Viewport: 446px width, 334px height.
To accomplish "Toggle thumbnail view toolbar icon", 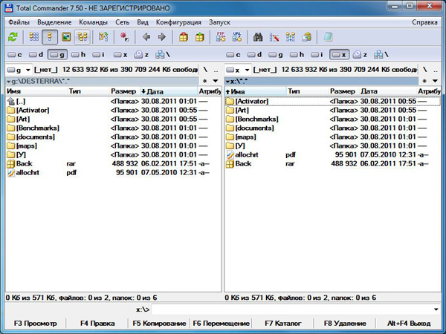I will (66, 37).
